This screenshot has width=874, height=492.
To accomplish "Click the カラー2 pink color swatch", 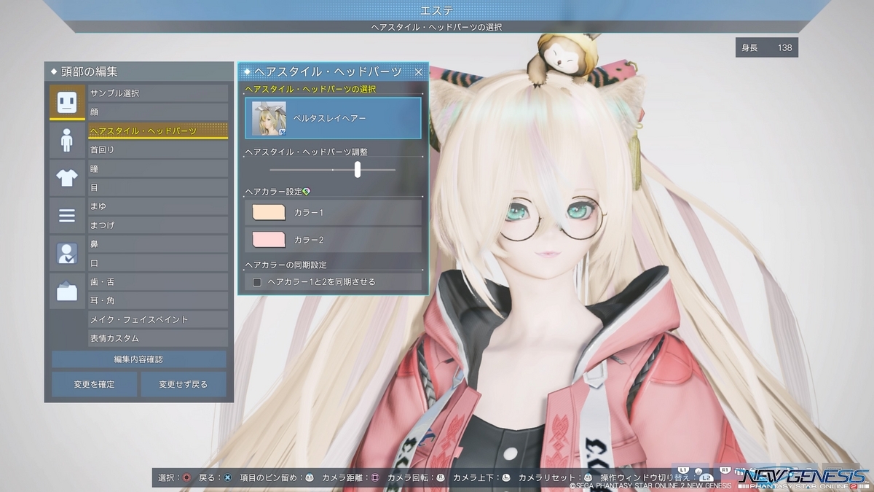I will point(268,240).
